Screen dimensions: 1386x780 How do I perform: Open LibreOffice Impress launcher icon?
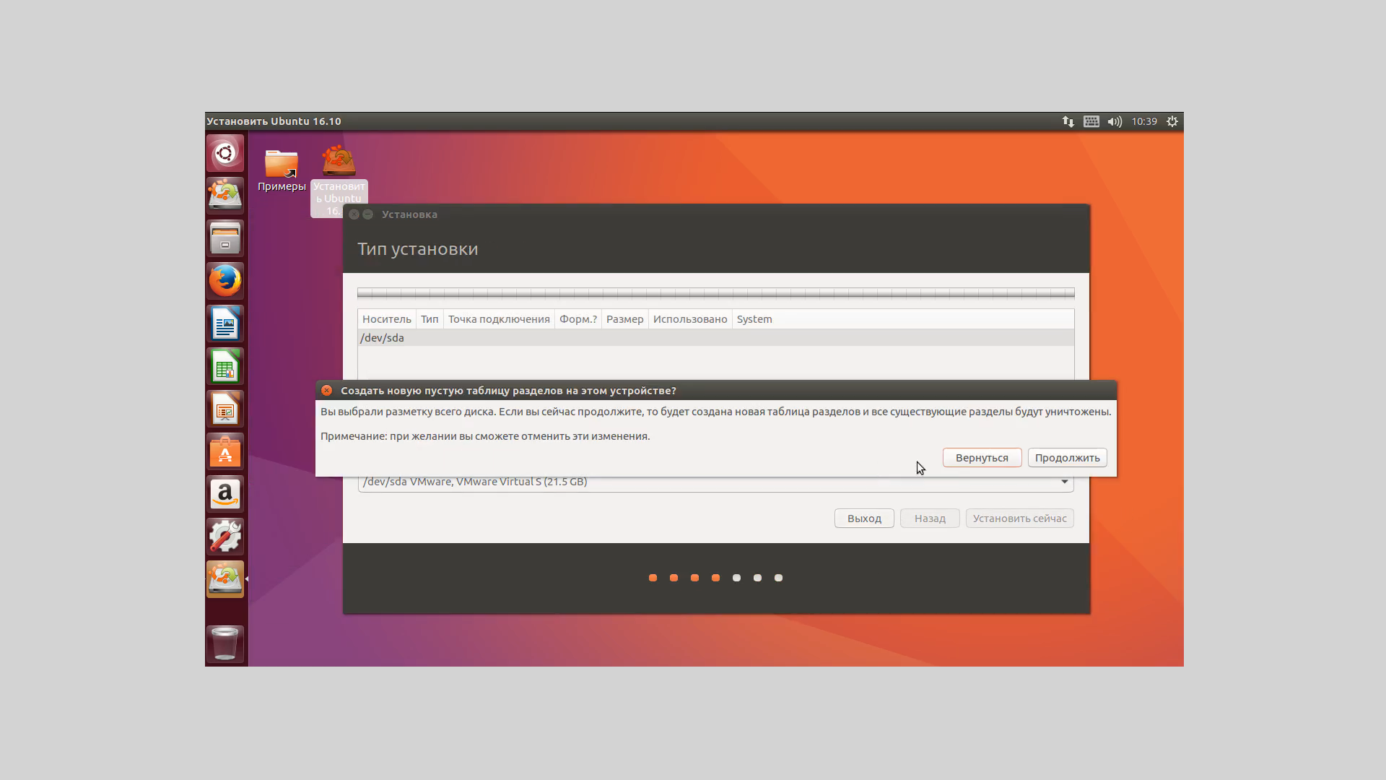(x=225, y=409)
